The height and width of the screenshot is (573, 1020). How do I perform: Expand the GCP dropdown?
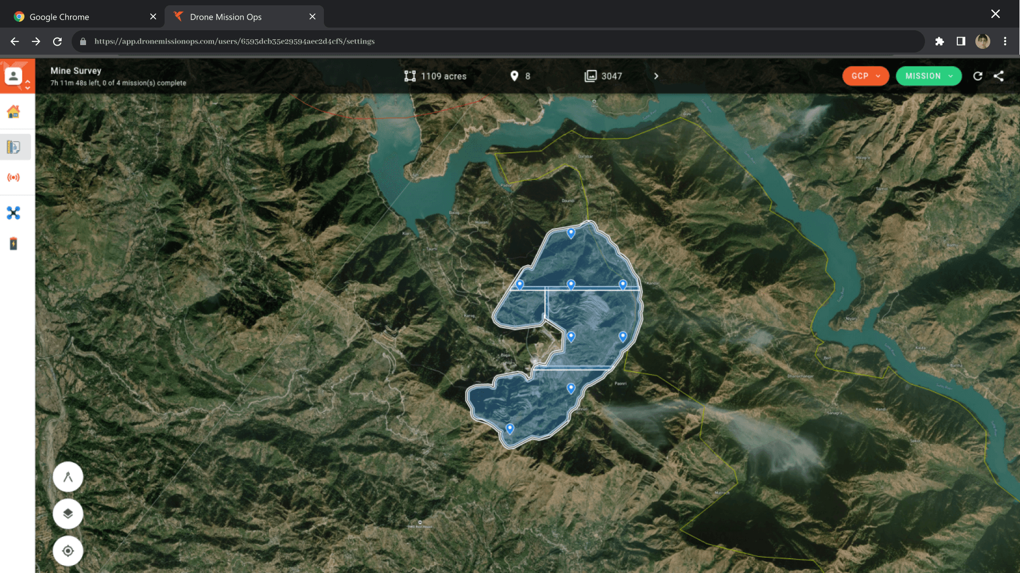[865, 76]
